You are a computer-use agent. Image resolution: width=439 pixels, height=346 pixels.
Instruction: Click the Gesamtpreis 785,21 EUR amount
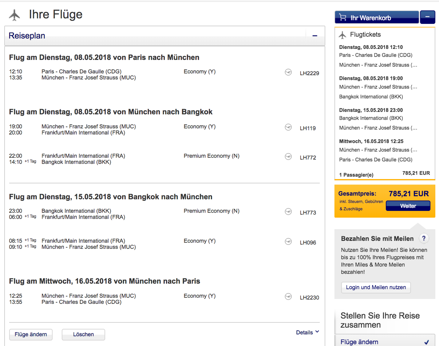click(x=409, y=194)
